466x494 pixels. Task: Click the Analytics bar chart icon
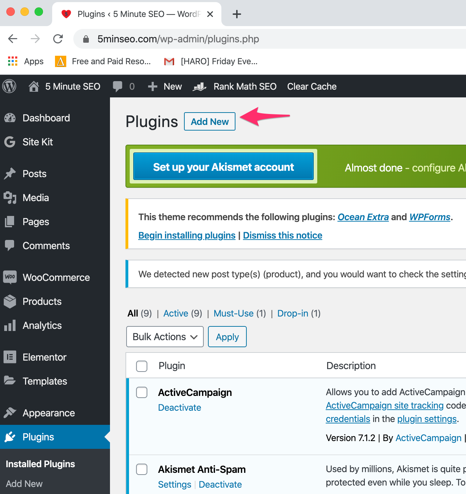coord(10,325)
